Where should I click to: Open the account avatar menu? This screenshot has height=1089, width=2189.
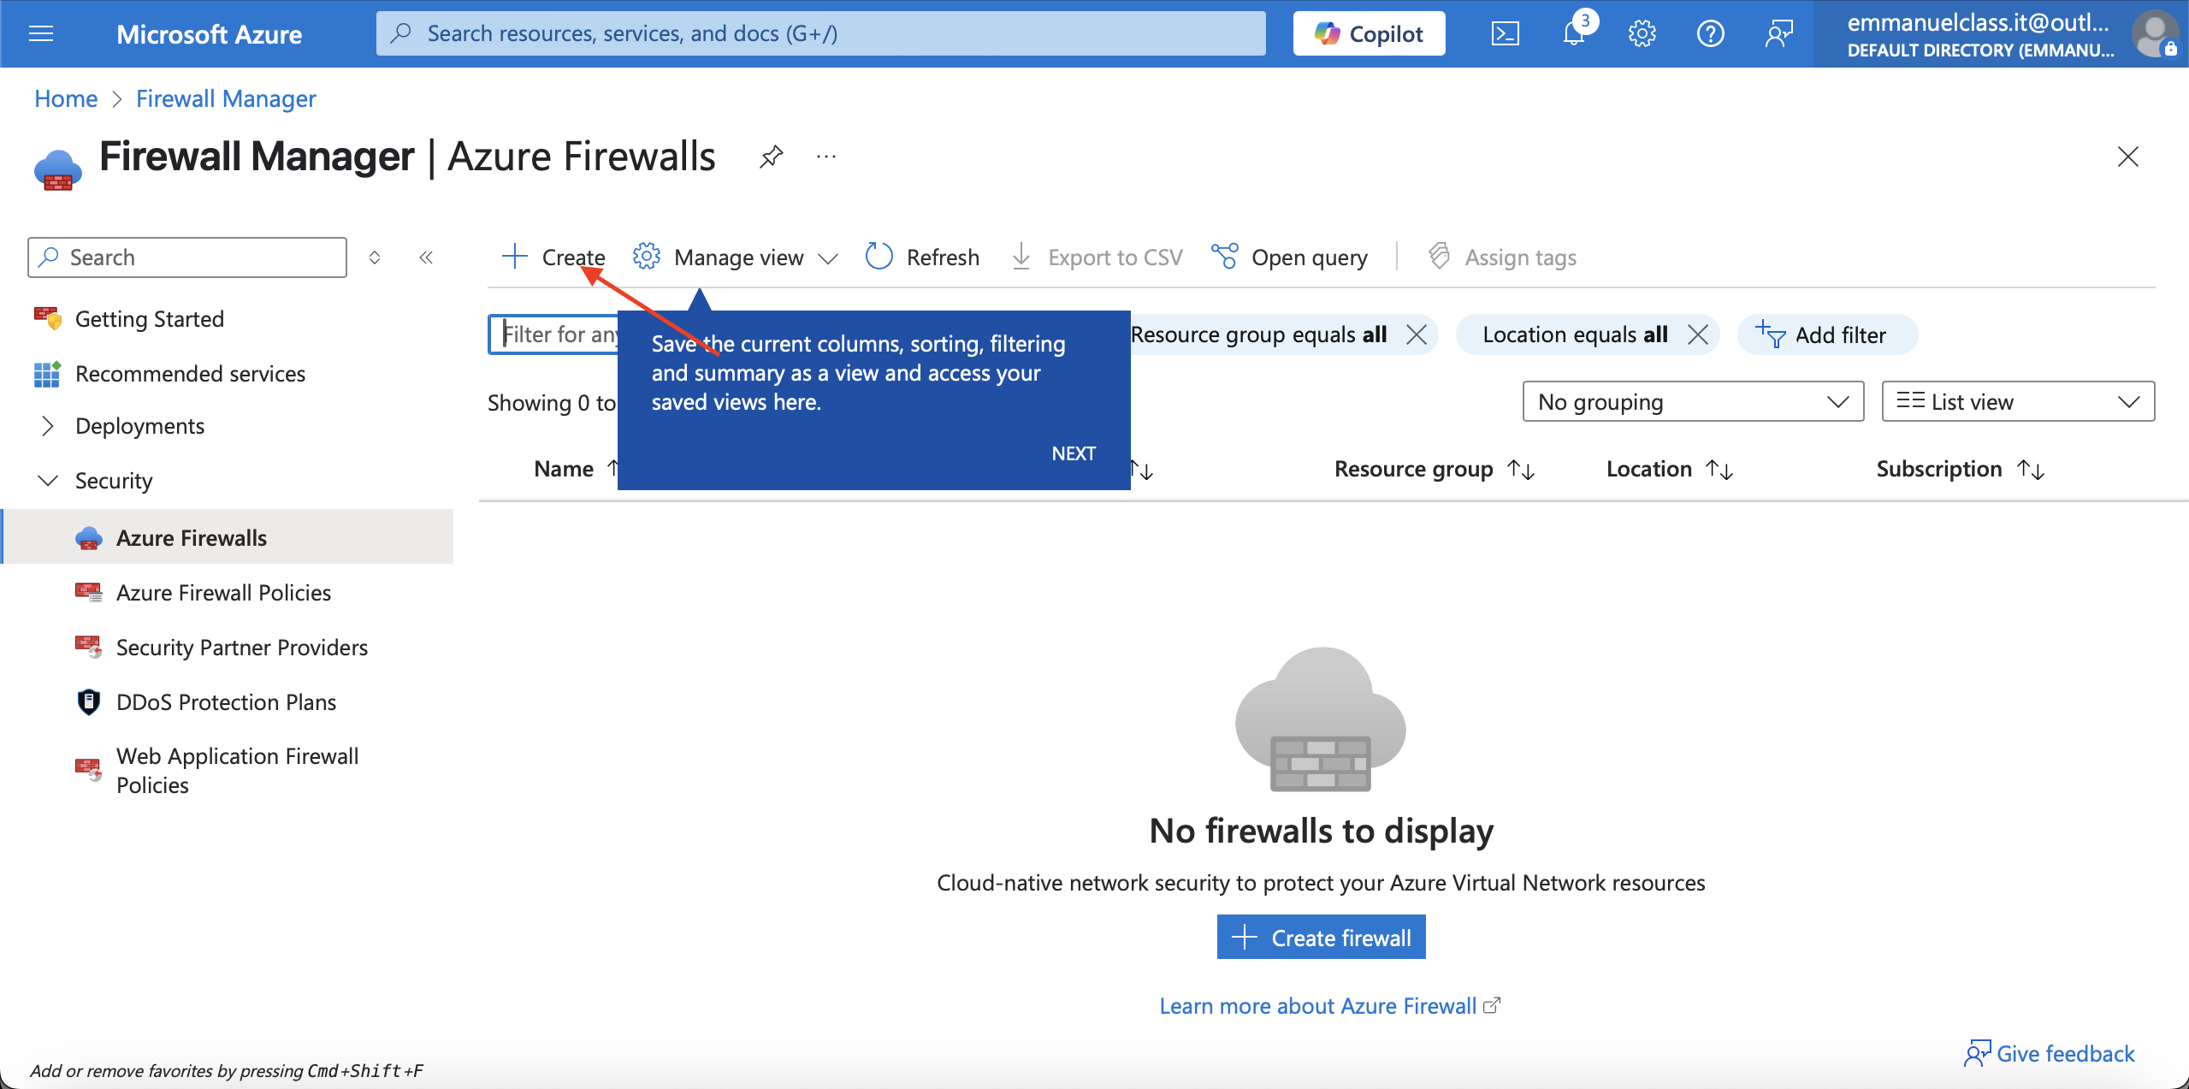tap(2155, 33)
